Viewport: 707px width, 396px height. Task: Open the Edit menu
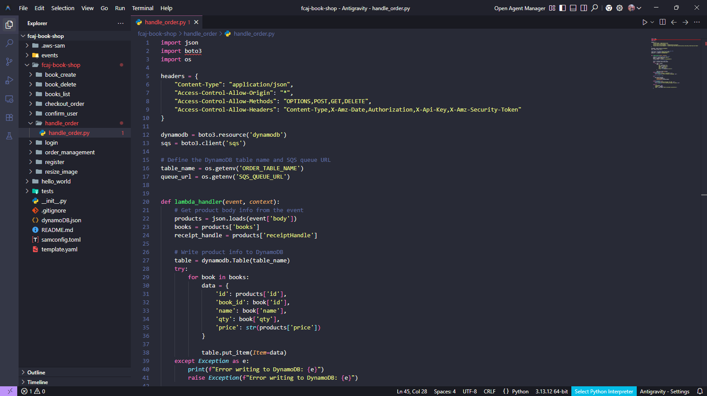[x=40, y=8]
